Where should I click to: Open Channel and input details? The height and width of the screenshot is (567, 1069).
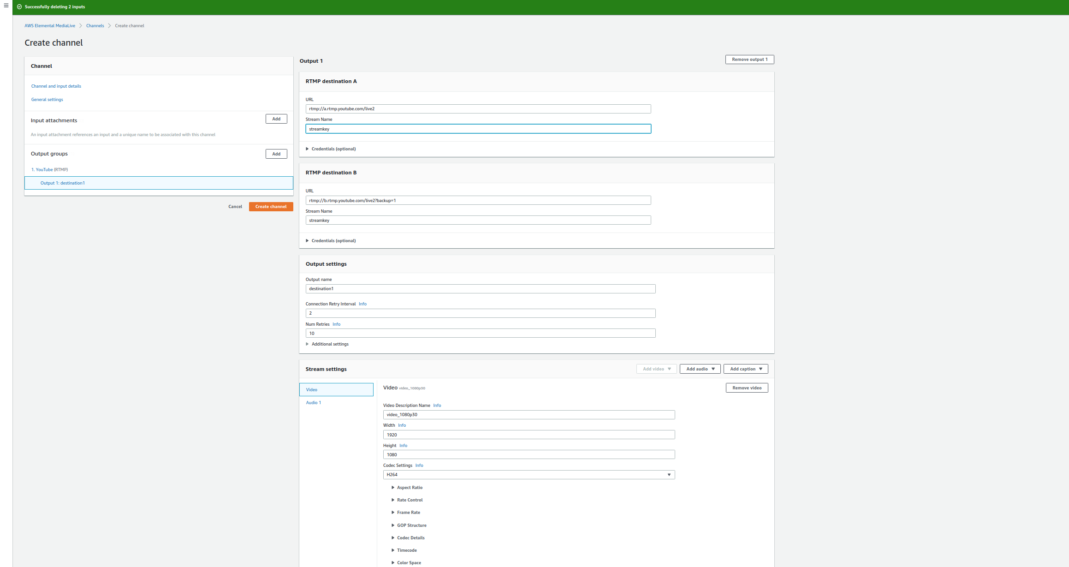[56, 86]
